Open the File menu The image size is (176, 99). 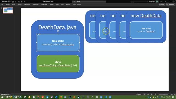[2, 5]
